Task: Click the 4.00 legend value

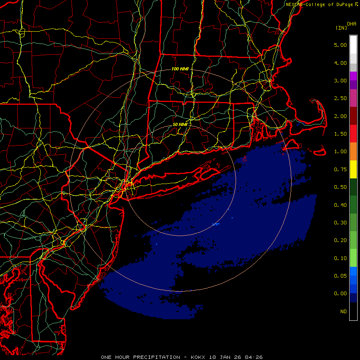Action: (x=340, y=63)
